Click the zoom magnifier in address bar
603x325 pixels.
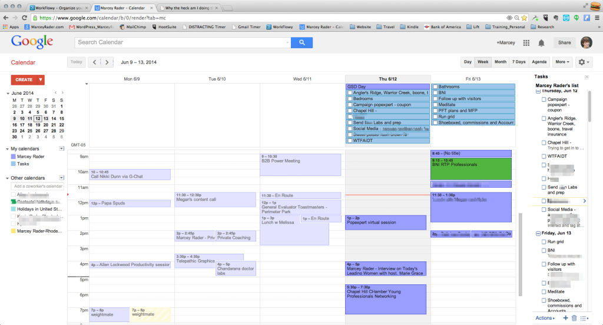pos(516,18)
